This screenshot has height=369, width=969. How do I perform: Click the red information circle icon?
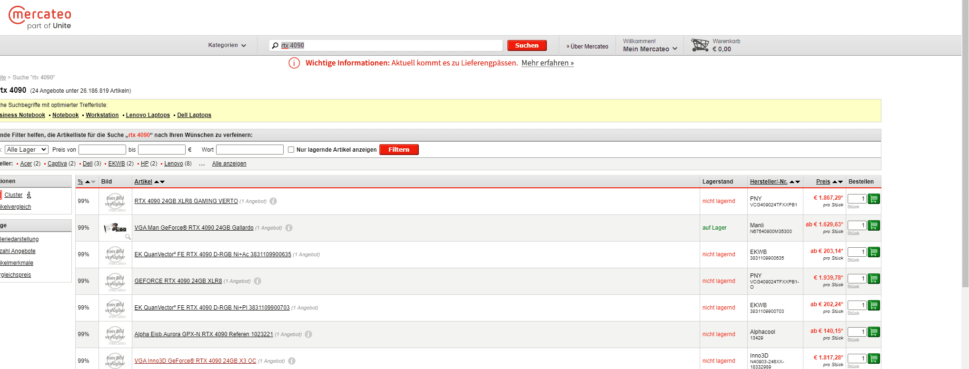pos(294,63)
